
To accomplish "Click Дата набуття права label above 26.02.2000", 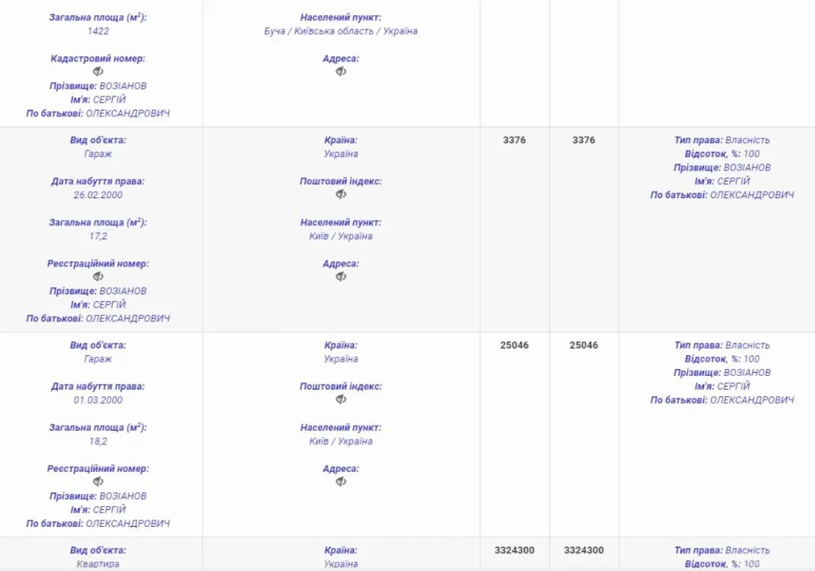I will [x=98, y=181].
